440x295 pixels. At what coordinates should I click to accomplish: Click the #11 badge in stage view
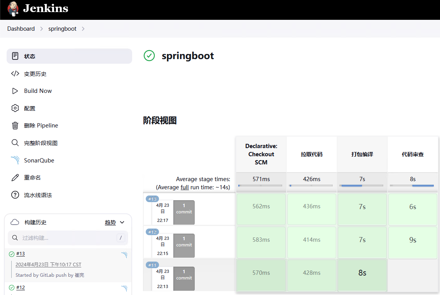click(x=152, y=265)
